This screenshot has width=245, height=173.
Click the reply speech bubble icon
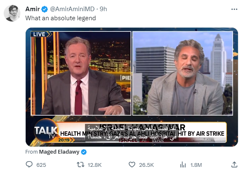click(x=29, y=164)
